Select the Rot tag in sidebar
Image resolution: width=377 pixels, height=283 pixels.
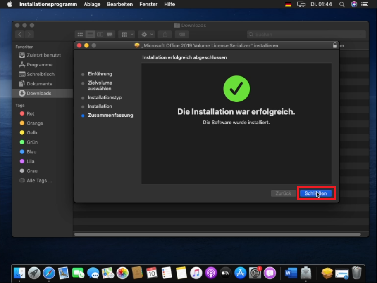tap(30, 113)
